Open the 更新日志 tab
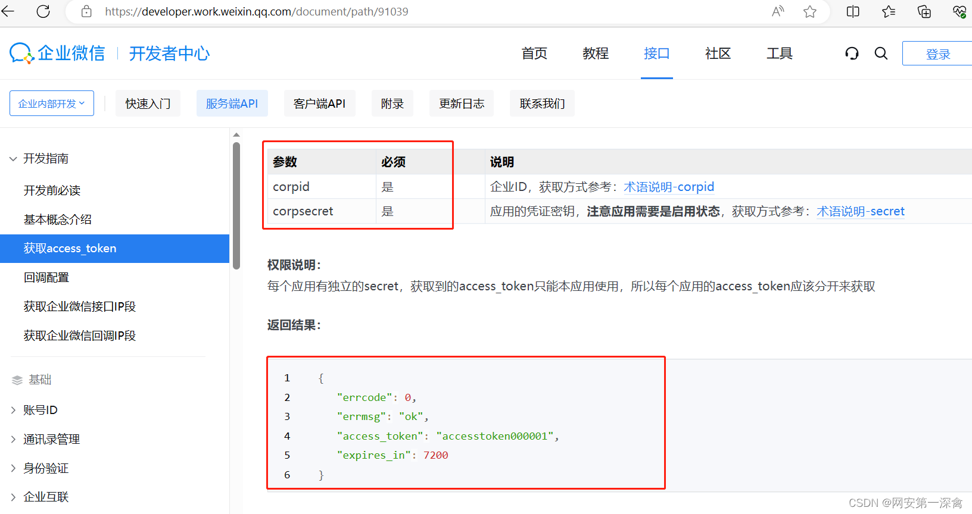The width and height of the screenshot is (972, 514). [x=462, y=104]
